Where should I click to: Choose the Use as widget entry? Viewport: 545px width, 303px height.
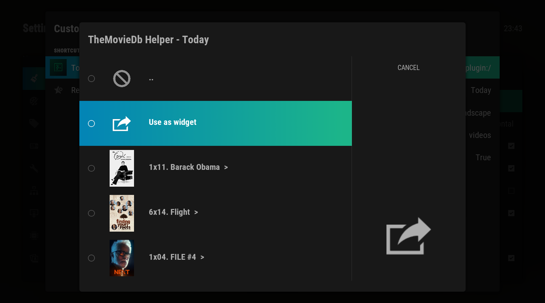215,123
